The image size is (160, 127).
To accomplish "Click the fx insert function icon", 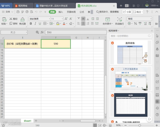I will tap(42, 32).
